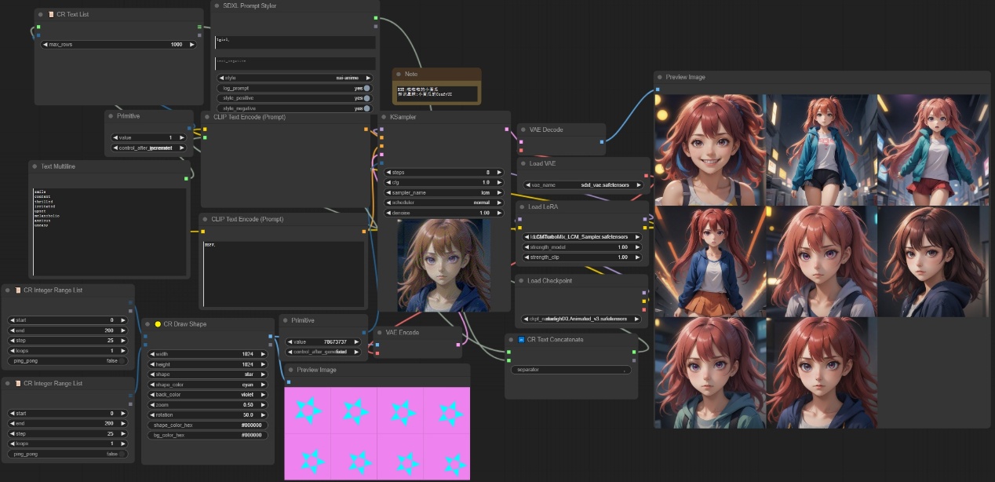
Task: Toggle style_negative switch in SDXL Prompt Styler
Action: 366,108
